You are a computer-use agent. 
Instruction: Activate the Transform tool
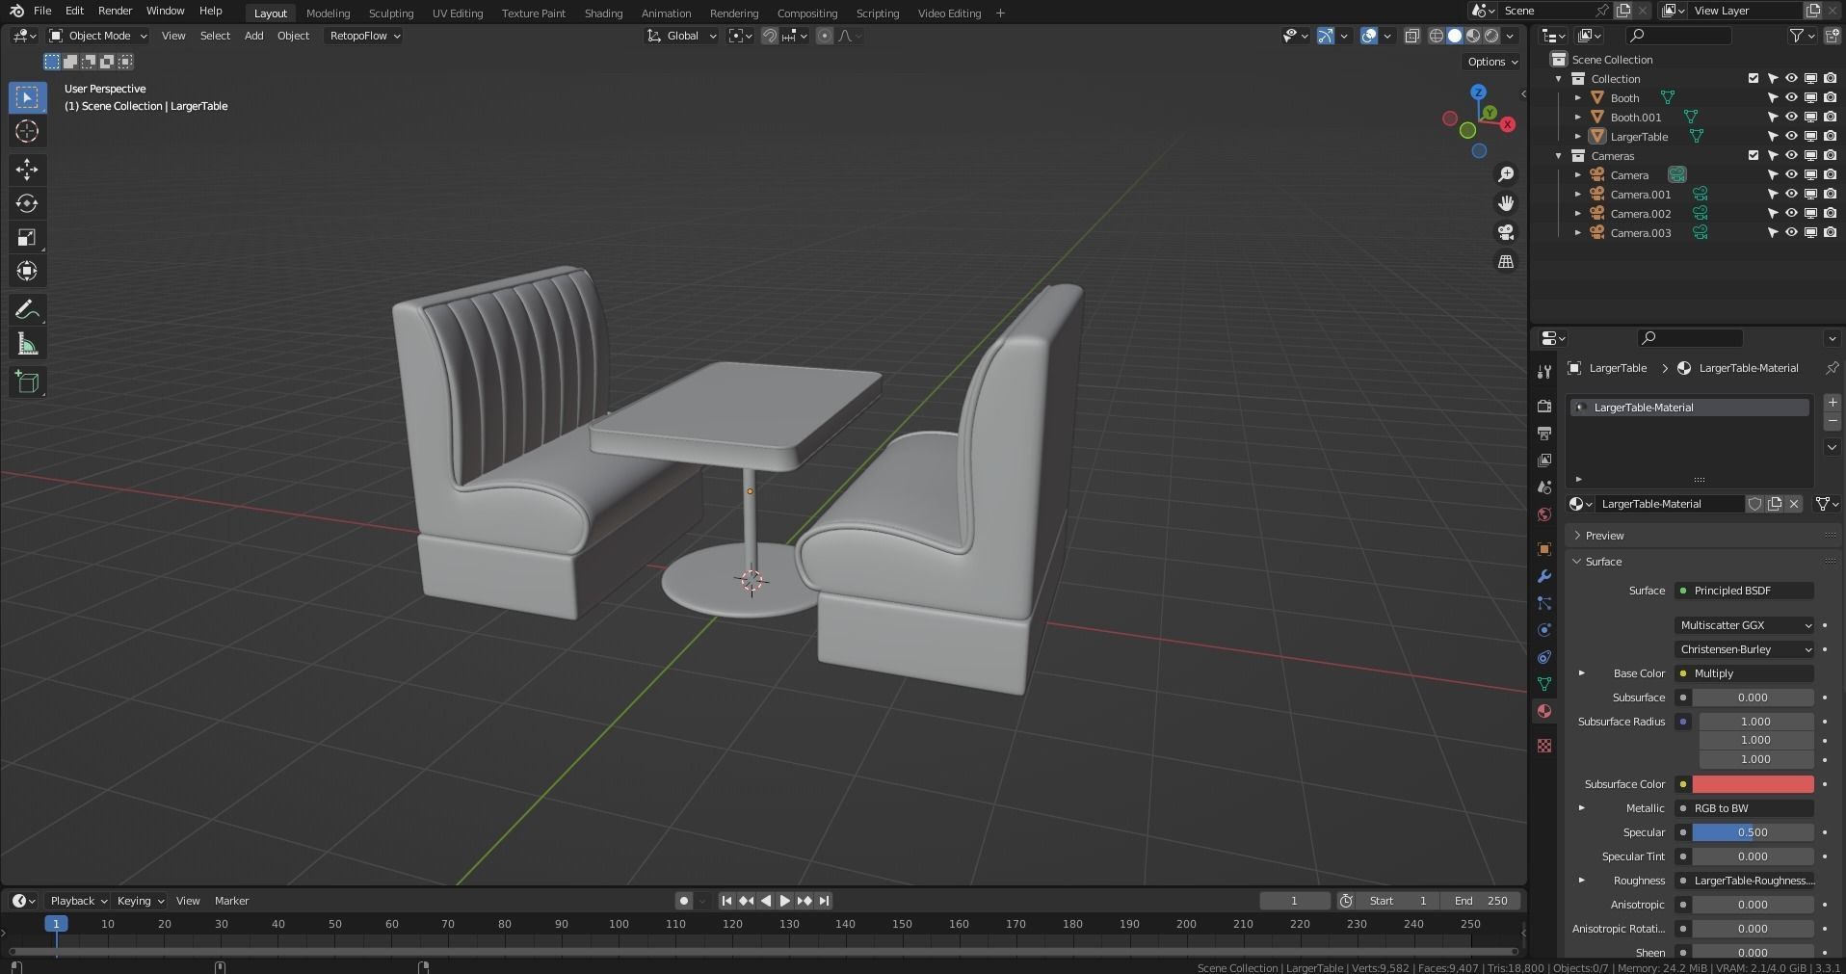pyautogui.click(x=27, y=271)
